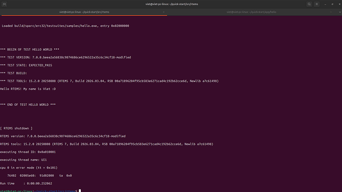Click the 'RTEMS tools:' line
The image size is (342, 192).
pyautogui.click(x=107, y=144)
